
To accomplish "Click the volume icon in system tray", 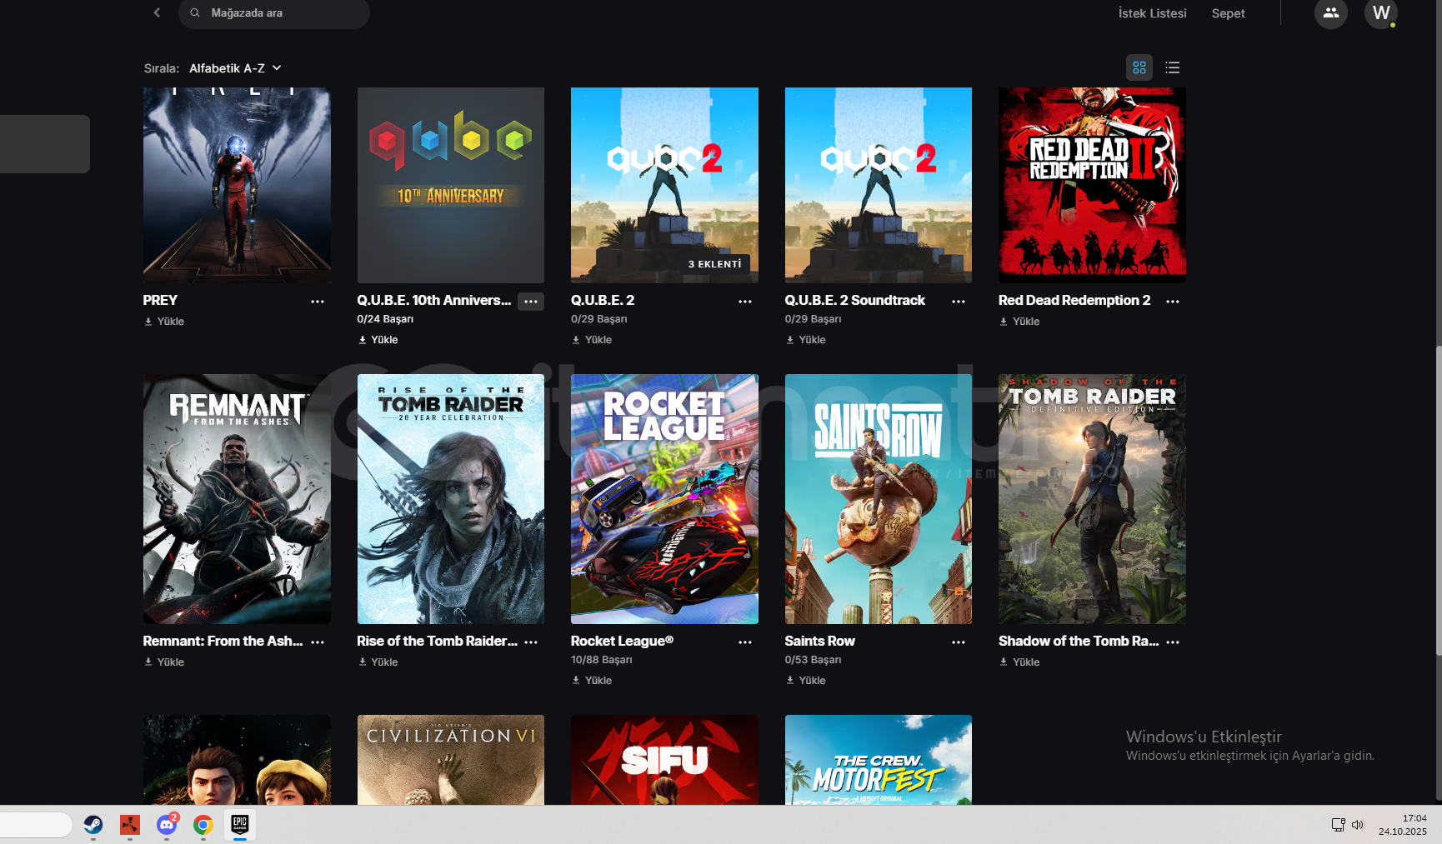I will click(x=1357, y=825).
